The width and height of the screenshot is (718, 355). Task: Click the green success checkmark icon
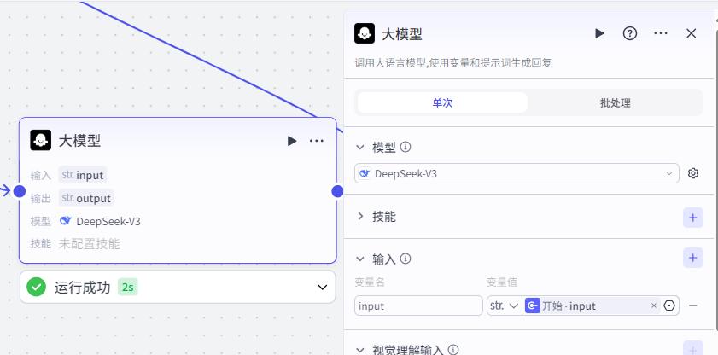point(36,287)
